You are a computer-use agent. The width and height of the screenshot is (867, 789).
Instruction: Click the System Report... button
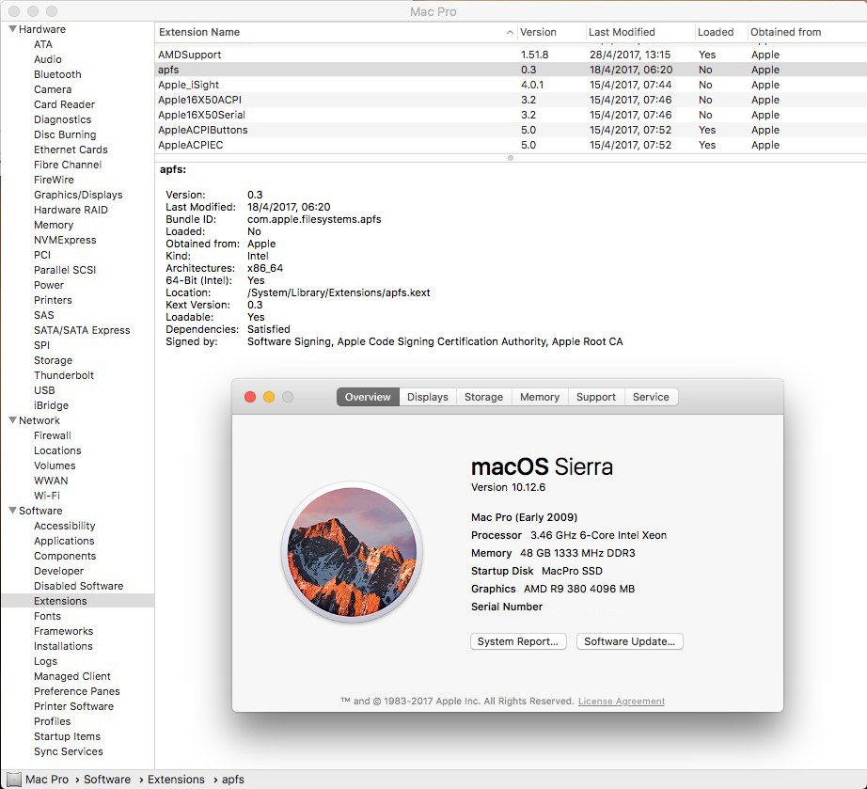[518, 641]
